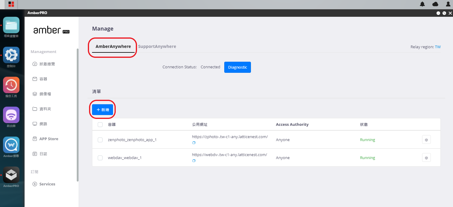Click the Diagnostic button
453x207 pixels.
click(237, 67)
